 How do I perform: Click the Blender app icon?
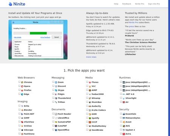[22, 110]
